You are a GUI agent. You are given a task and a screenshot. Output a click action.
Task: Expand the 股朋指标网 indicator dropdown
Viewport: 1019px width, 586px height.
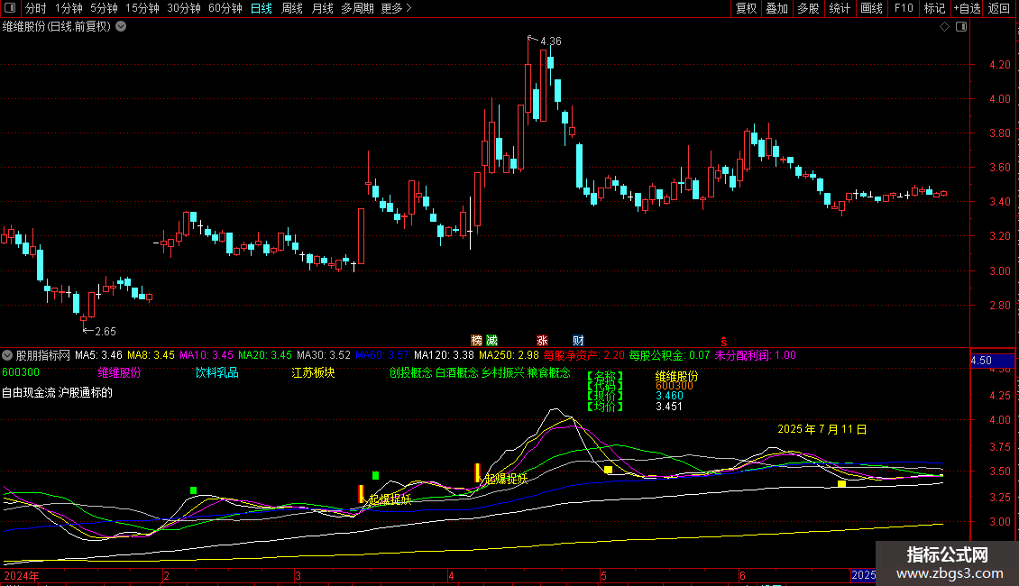pos(8,355)
